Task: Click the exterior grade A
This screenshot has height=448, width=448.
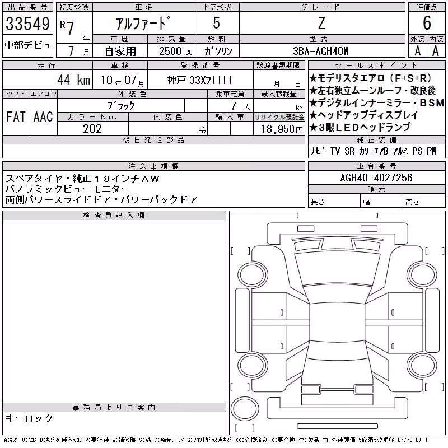Action: (417, 51)
